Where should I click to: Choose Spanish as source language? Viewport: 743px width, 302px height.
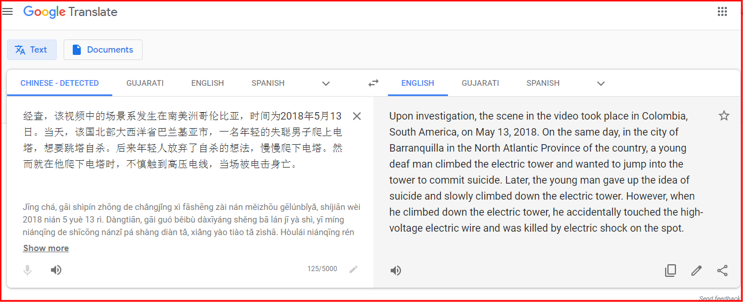pyautogui.click(x=268, y=83)
